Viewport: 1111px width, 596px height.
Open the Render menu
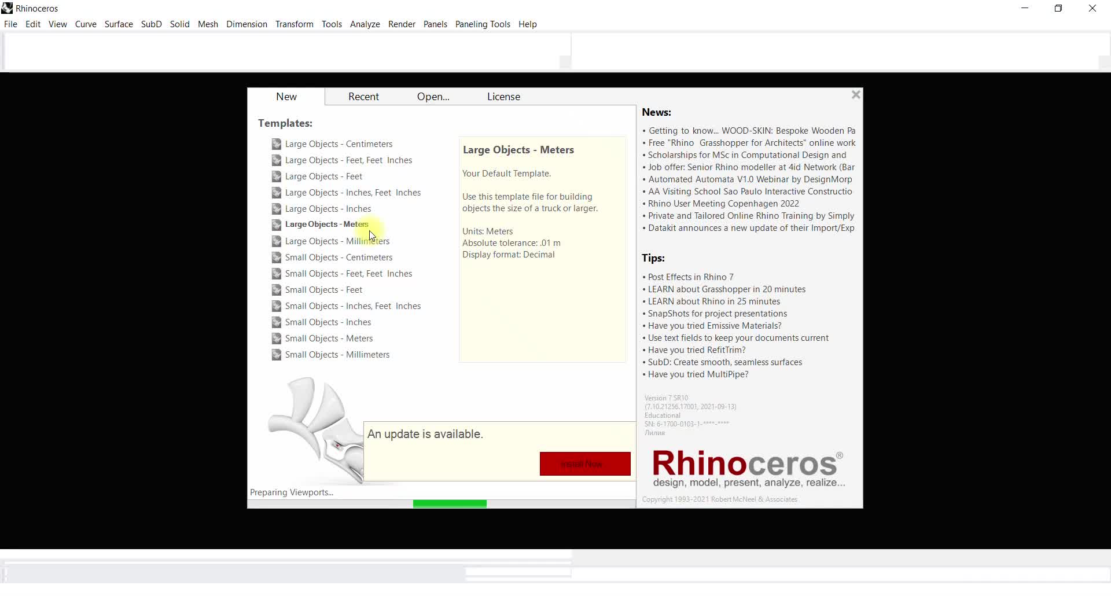(x=402, y=24)
